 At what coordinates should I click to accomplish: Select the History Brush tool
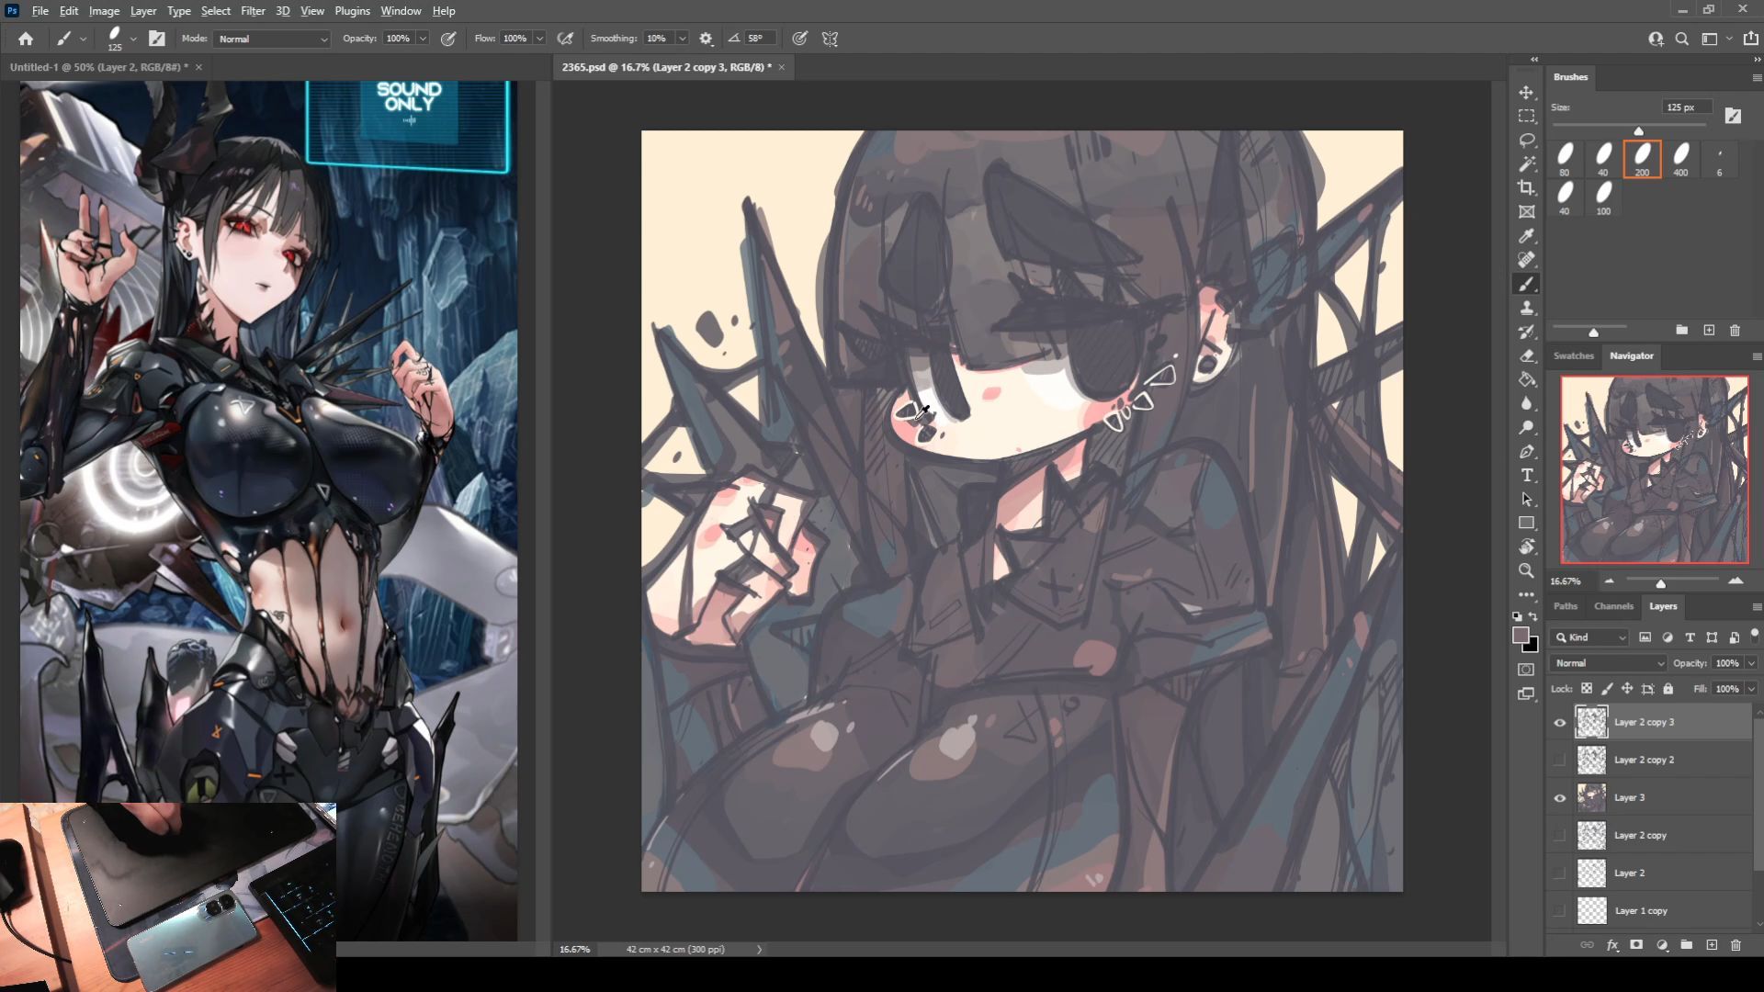[x=1526, y=333]
